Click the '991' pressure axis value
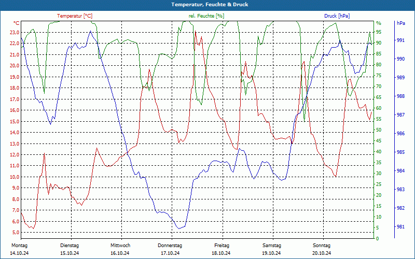415x259 pixels. point(400,40)
